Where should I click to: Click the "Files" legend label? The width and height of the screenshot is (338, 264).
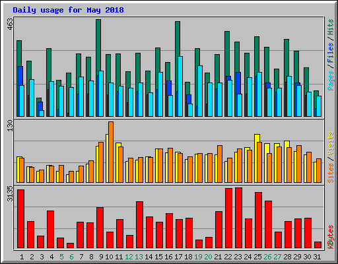click(x=331, y=53)
